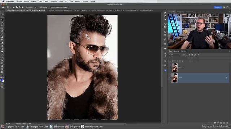
Task: Open the Ventana menu
Action: [85, 1]
